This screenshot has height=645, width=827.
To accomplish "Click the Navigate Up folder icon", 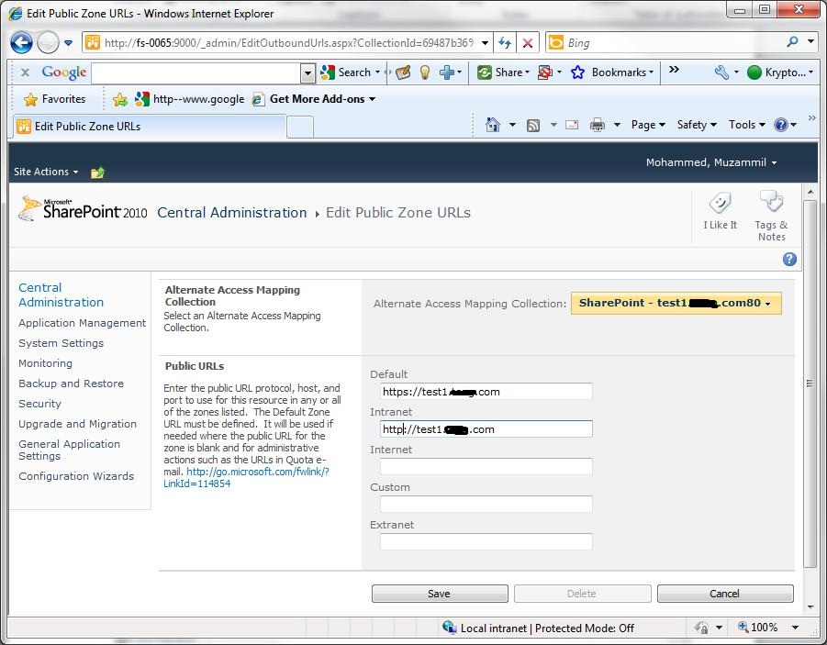I will point(97,172).
